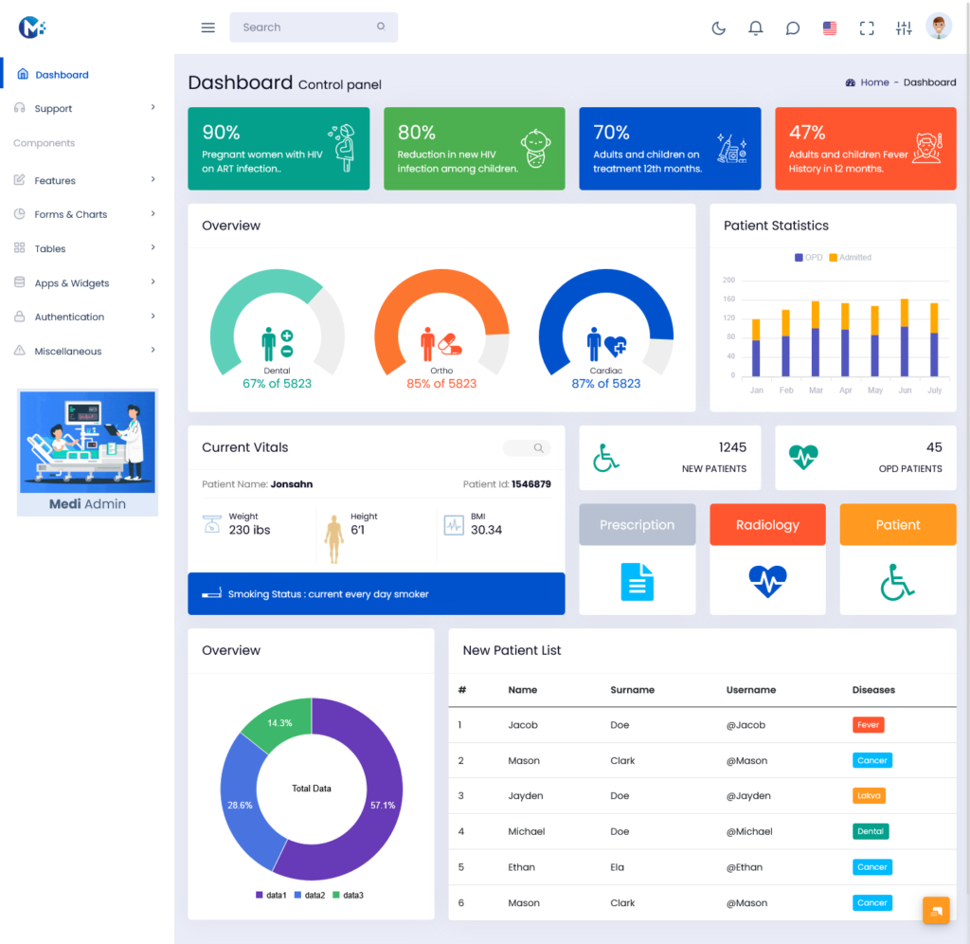Click the Patient wheelchair icon card
970x944 pixels.
pos(897,581)
